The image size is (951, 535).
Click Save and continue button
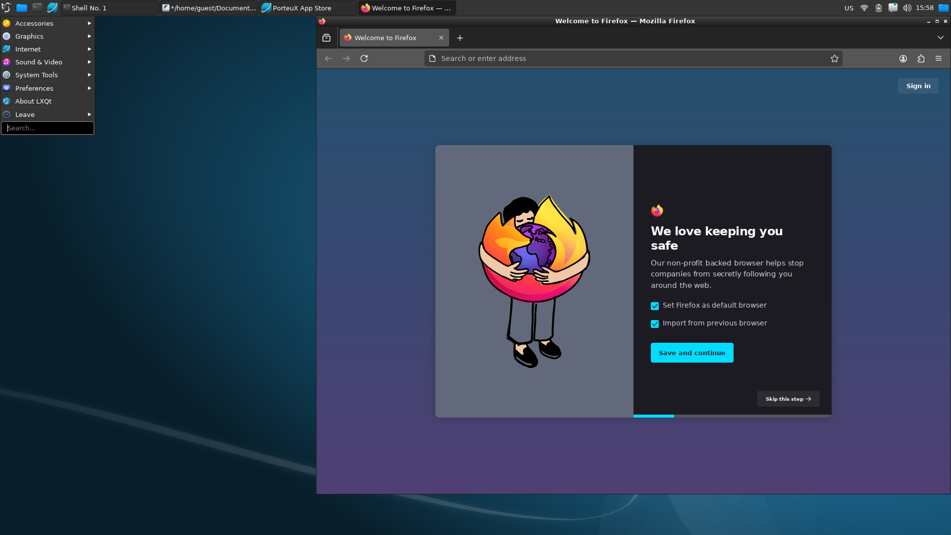[692, 353]
